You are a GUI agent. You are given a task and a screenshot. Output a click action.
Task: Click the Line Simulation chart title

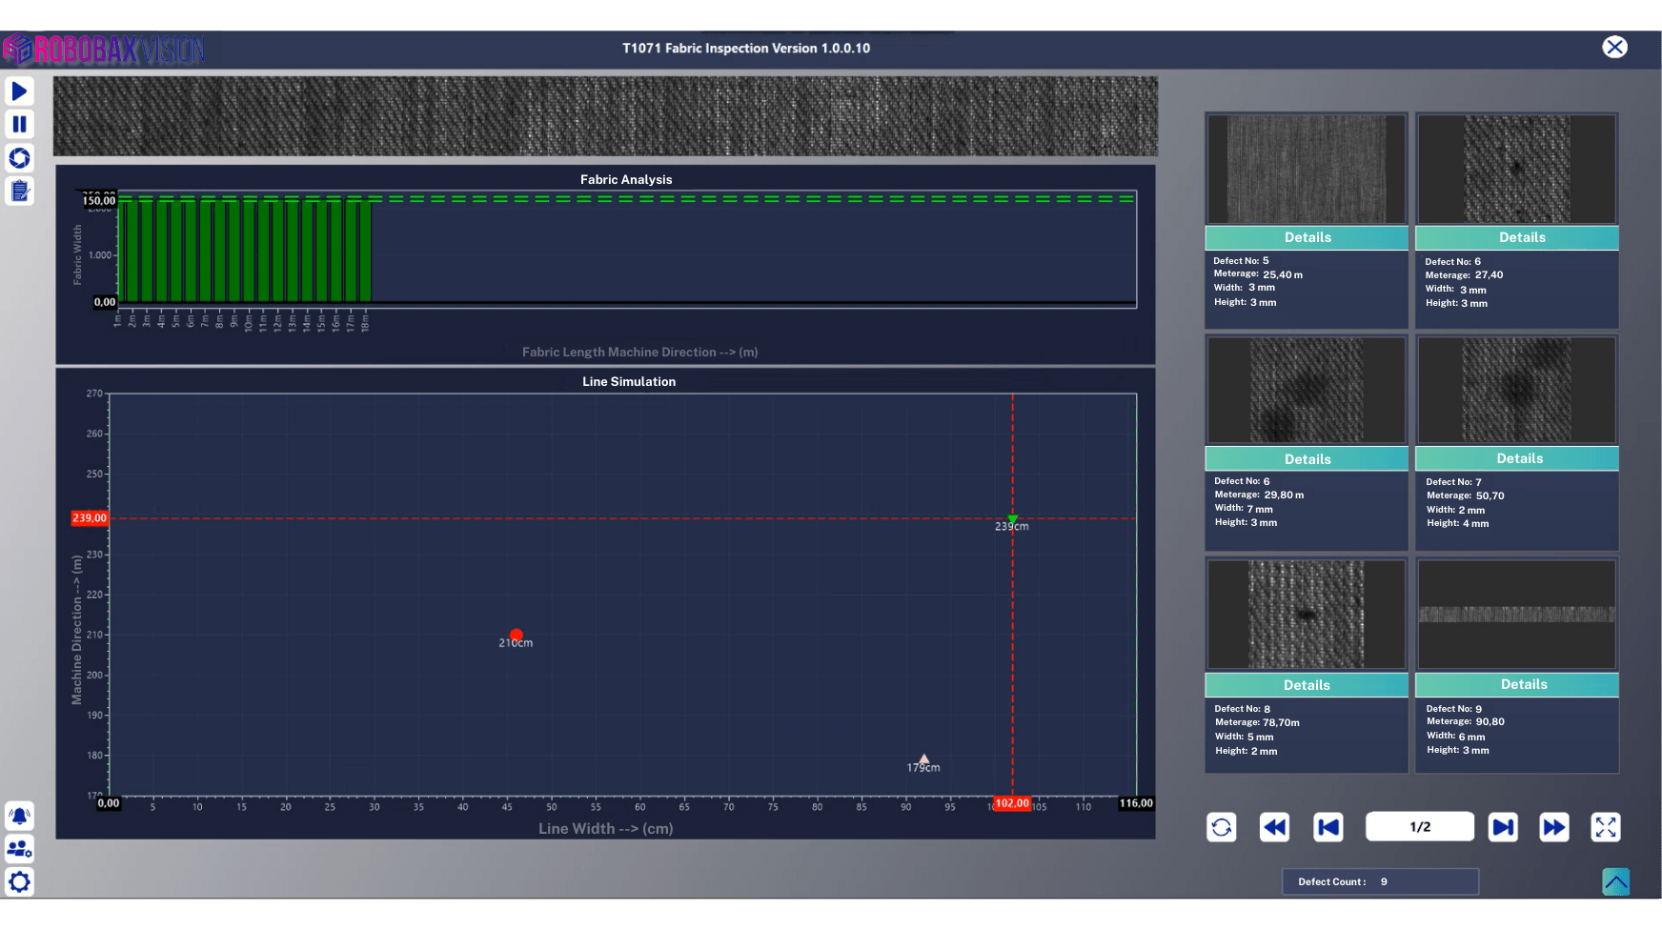(x=629, y=381)
